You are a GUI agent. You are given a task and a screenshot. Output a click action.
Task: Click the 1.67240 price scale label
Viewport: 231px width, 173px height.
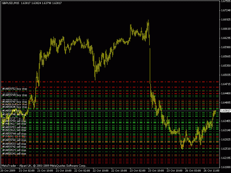(225, 10)
